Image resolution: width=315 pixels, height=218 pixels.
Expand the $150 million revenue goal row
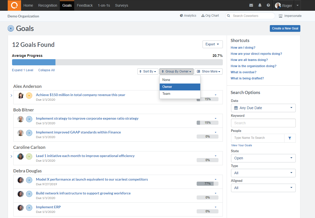coord(12,95)
